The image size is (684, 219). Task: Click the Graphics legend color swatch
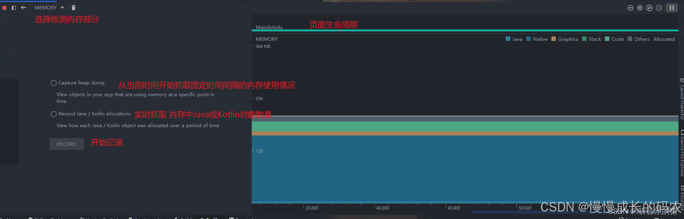554,39
